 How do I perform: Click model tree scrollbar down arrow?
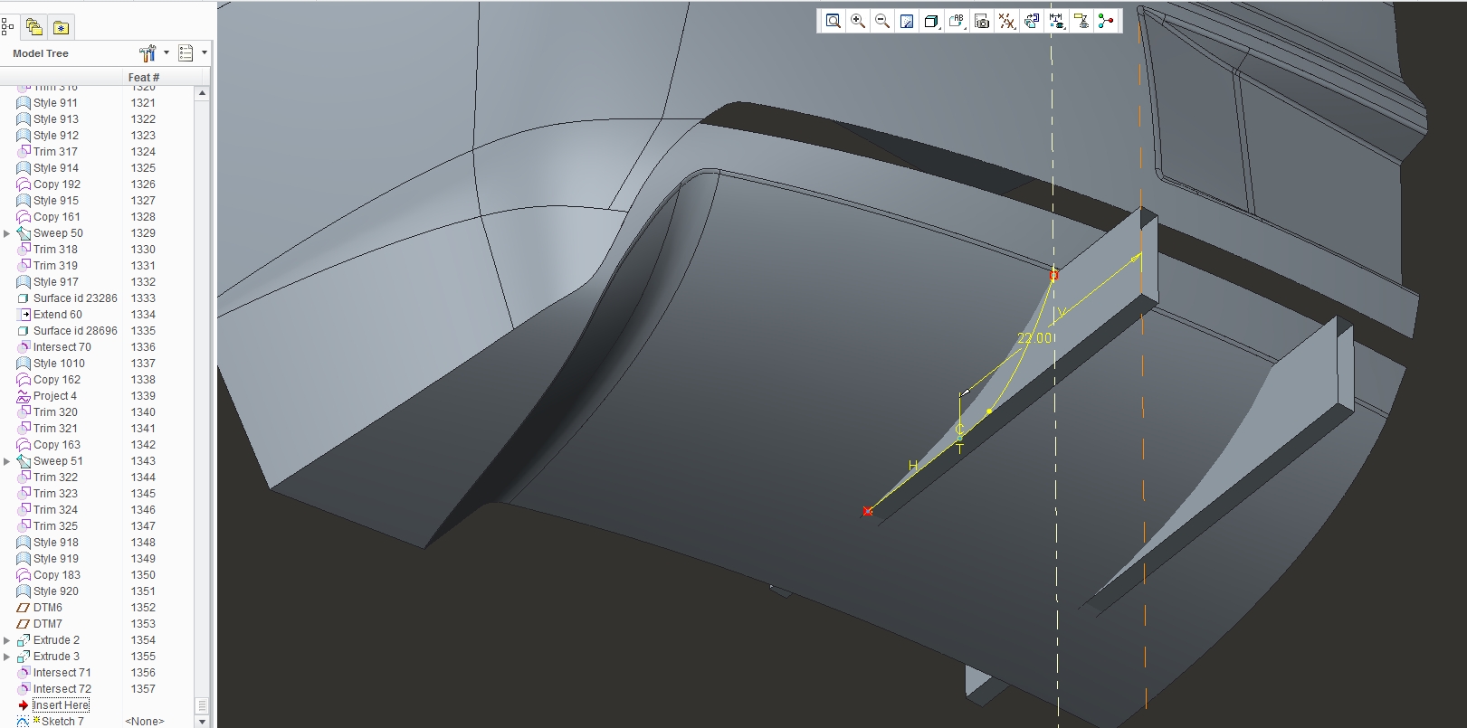pyautogui.click(x=202, y=722)
